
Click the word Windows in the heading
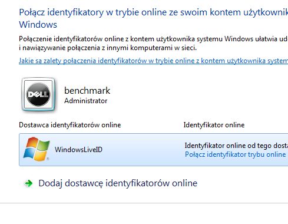(38, 25)
